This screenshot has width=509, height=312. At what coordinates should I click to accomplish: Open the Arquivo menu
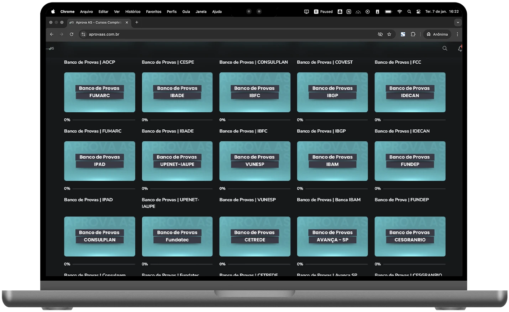(x=86, y=12)
